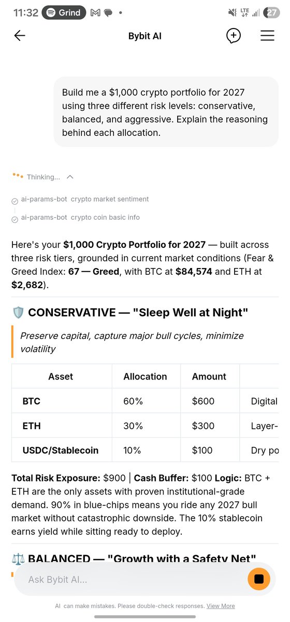Open the View More link
Viewport: 290px width, 622px height.
221,606
